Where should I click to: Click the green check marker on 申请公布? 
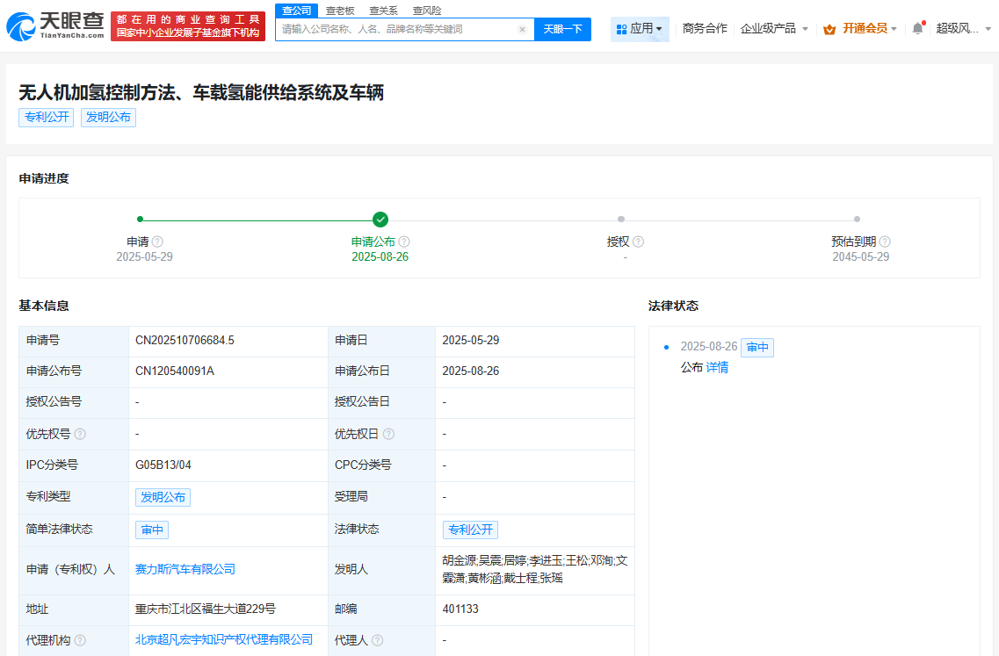[x=380, y=220]
